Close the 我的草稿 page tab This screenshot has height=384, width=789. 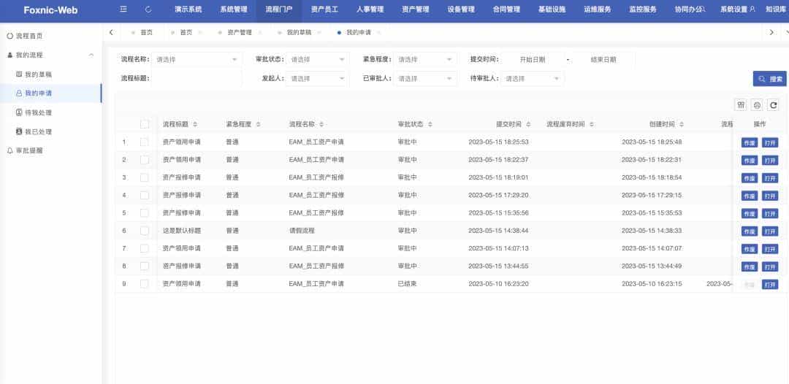(319, 32)
